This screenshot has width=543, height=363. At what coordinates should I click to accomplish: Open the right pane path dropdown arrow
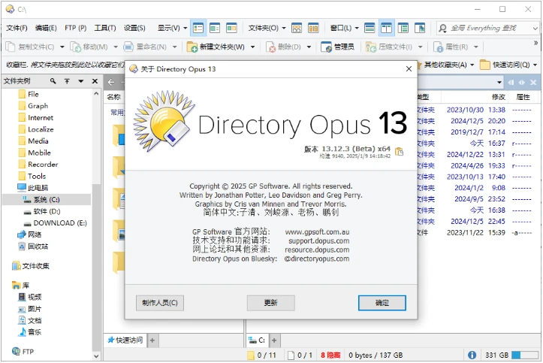(499, 83)
